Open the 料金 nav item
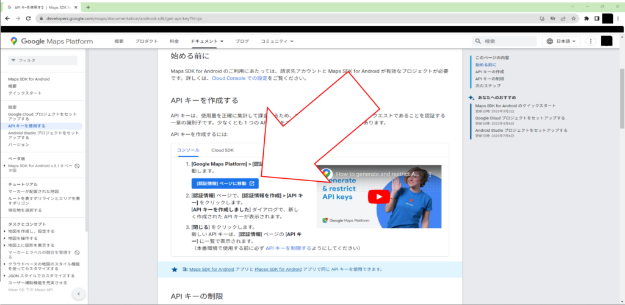Image resolution: width=625 pixels, height=305 pixels. tap(174, 41)
